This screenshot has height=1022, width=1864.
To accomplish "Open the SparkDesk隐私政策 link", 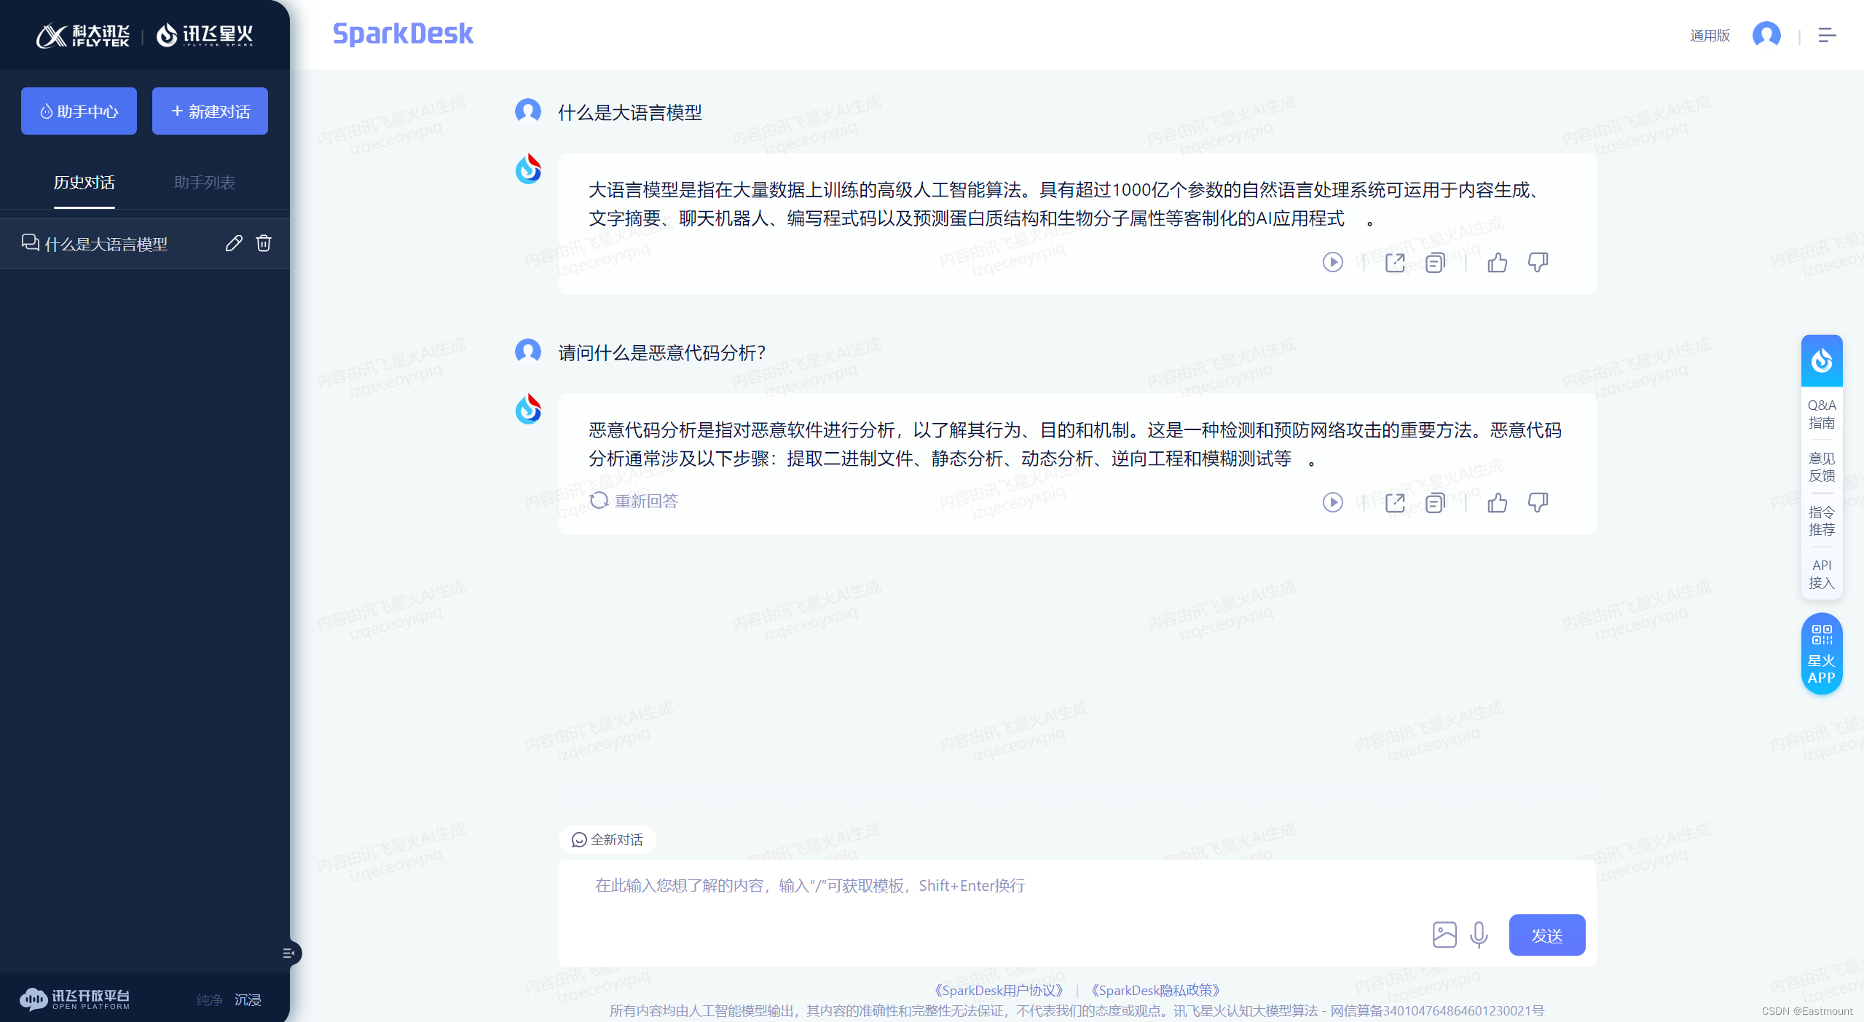I will pyautogui.click(x=1155, y=990).
